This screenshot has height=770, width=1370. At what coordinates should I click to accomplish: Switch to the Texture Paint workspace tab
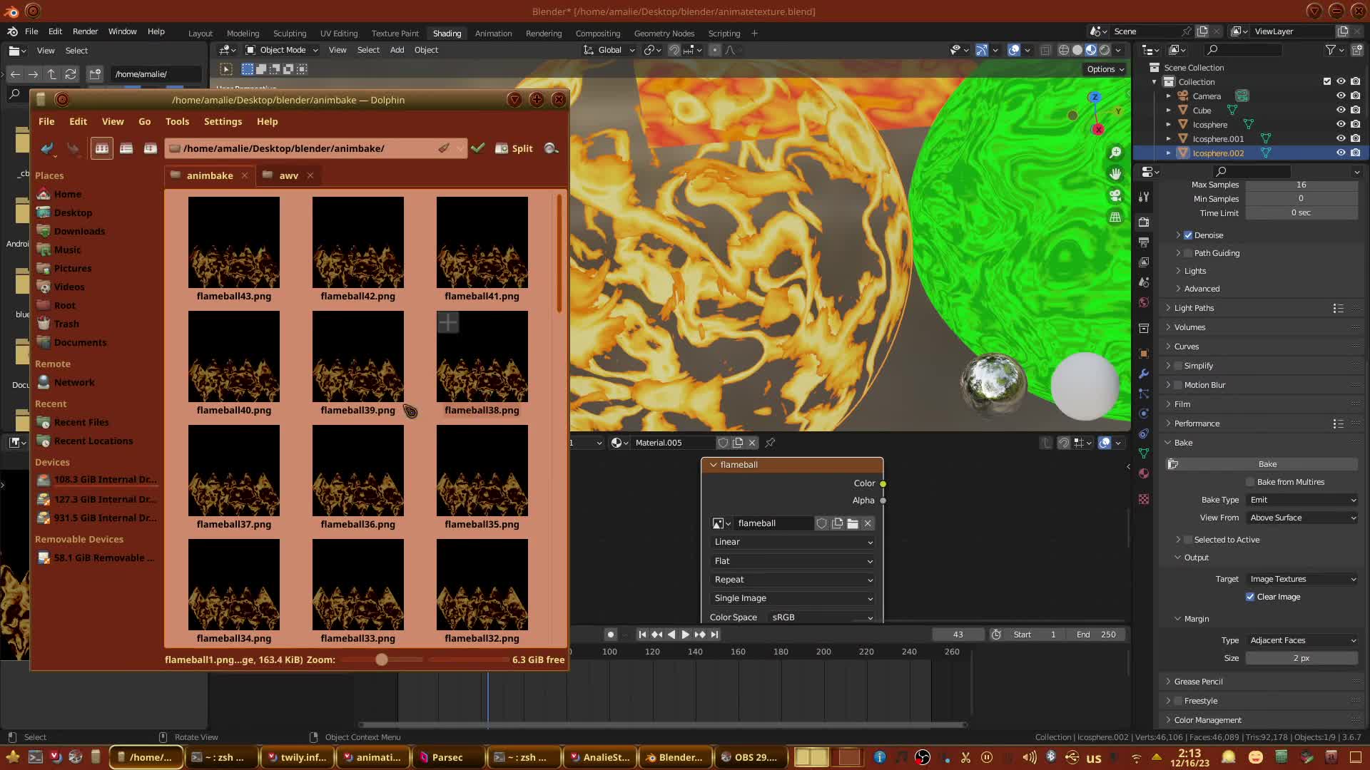[395, 34]
